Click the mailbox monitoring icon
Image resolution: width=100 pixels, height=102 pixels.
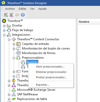[19, 48]
